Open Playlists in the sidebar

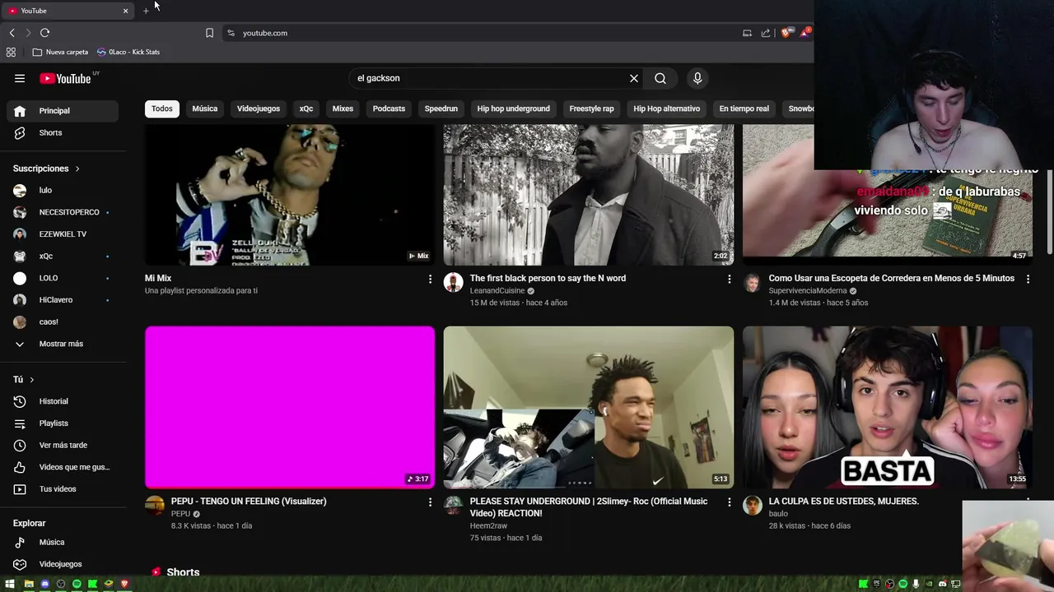click(x=63, y=423)
